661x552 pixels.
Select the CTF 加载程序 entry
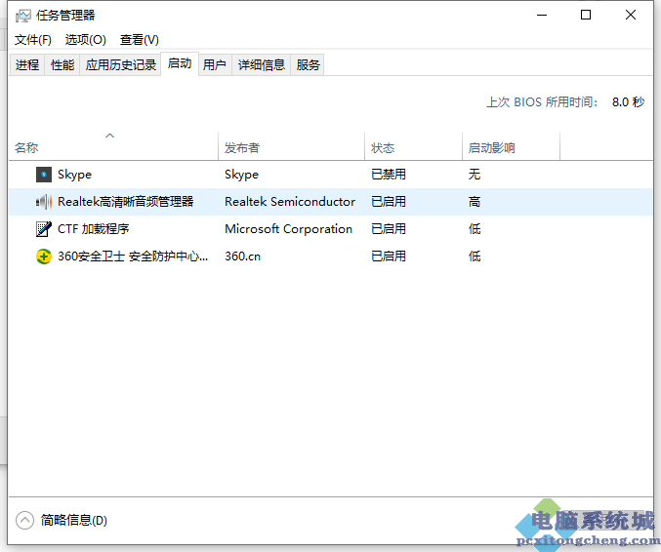(x=93, y=229)
